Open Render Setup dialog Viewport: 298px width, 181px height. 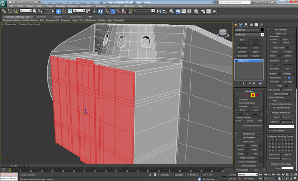click(203, 11)
